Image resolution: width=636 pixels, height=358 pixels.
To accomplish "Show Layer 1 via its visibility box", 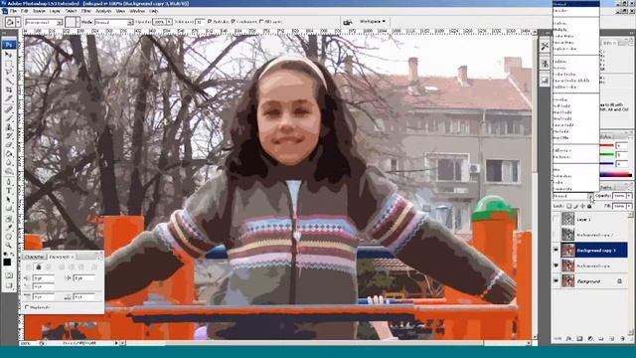I will tap(556, 219).
